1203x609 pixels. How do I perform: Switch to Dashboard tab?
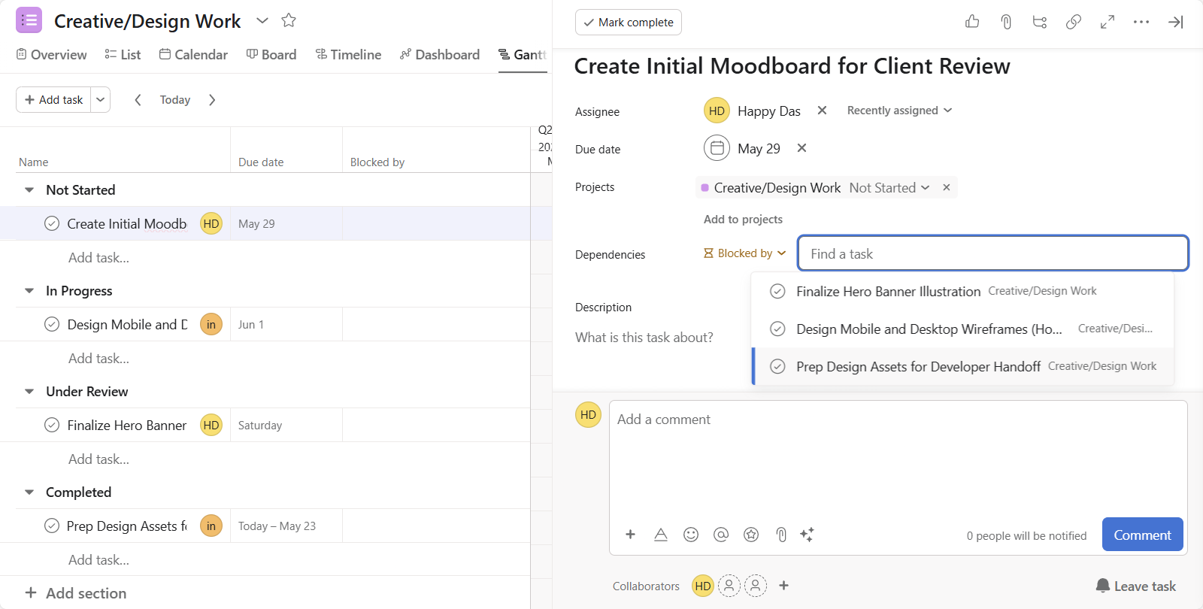pos(440,54)
